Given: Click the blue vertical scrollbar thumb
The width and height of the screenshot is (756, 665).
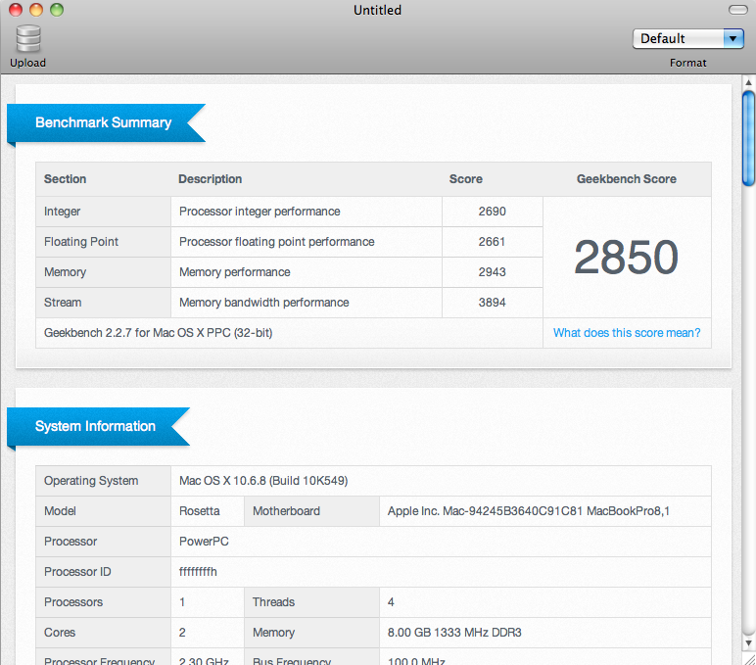Looking at the screenshot, I should (748, 138).
